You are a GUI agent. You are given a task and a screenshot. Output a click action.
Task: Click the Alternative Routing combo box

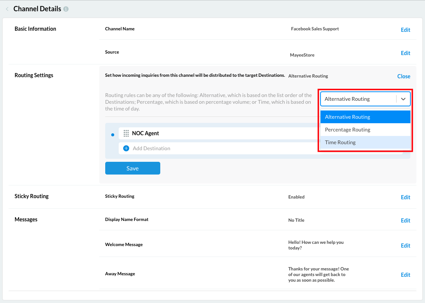tap(365, 99)
